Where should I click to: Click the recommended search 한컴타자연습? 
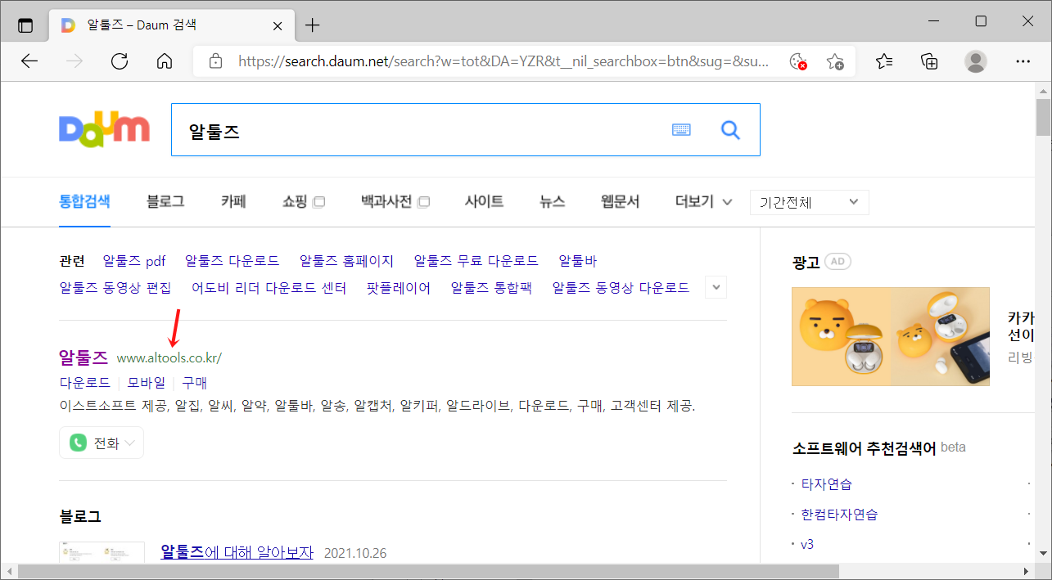[840, 514]
